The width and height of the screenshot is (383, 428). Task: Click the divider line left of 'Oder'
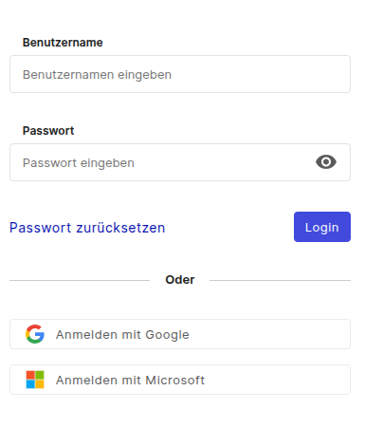(x=80, y=280)
